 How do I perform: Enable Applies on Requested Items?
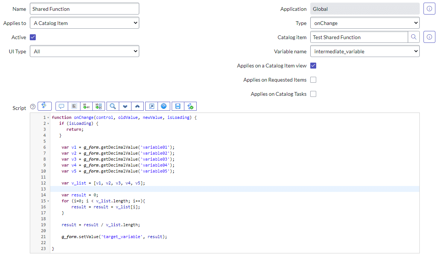(313, 80)
